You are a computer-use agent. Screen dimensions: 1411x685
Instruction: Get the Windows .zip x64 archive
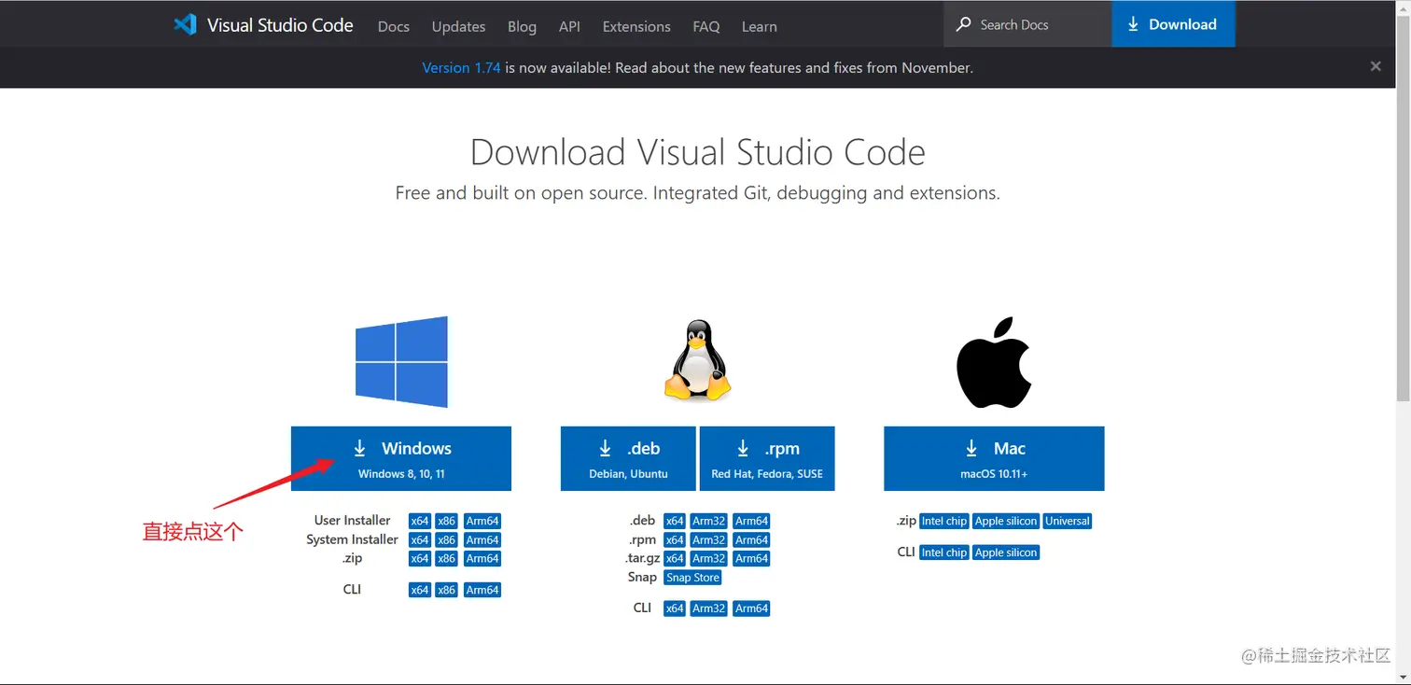(x=420, y=558)
